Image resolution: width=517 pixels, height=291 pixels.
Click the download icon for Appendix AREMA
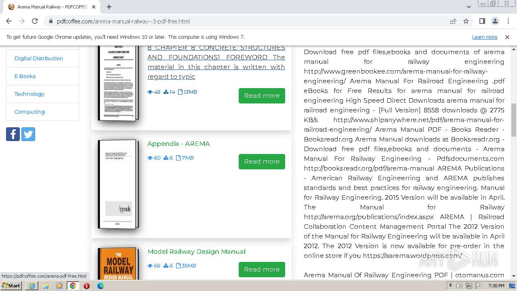pyautogui.click(x=166, y=158)
